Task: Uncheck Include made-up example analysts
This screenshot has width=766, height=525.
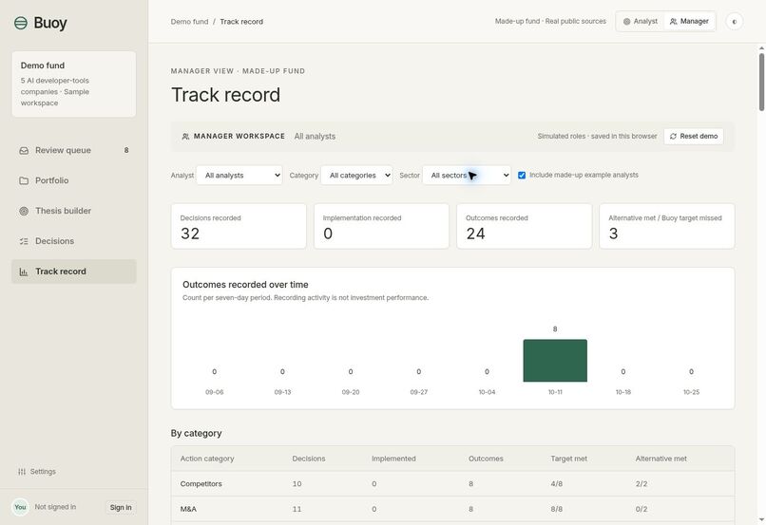Action: (x=522, y=176)
